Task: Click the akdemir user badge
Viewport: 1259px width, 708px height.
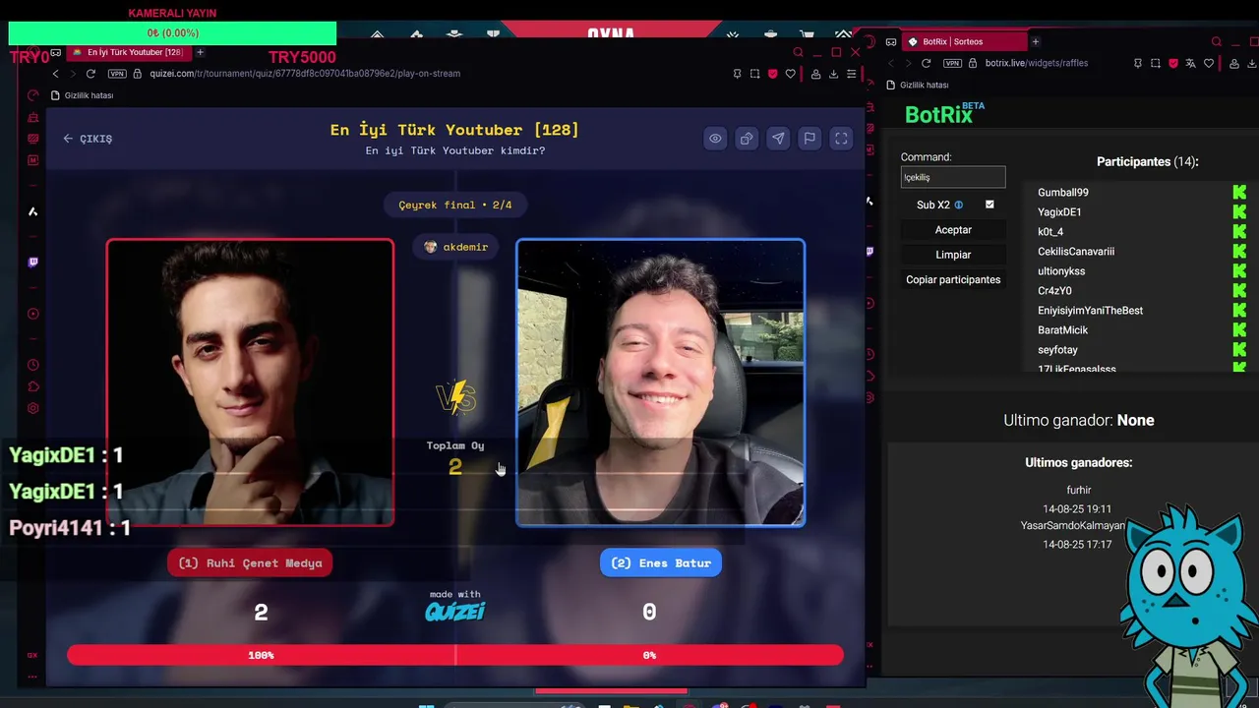Action: tap(455, 247)
